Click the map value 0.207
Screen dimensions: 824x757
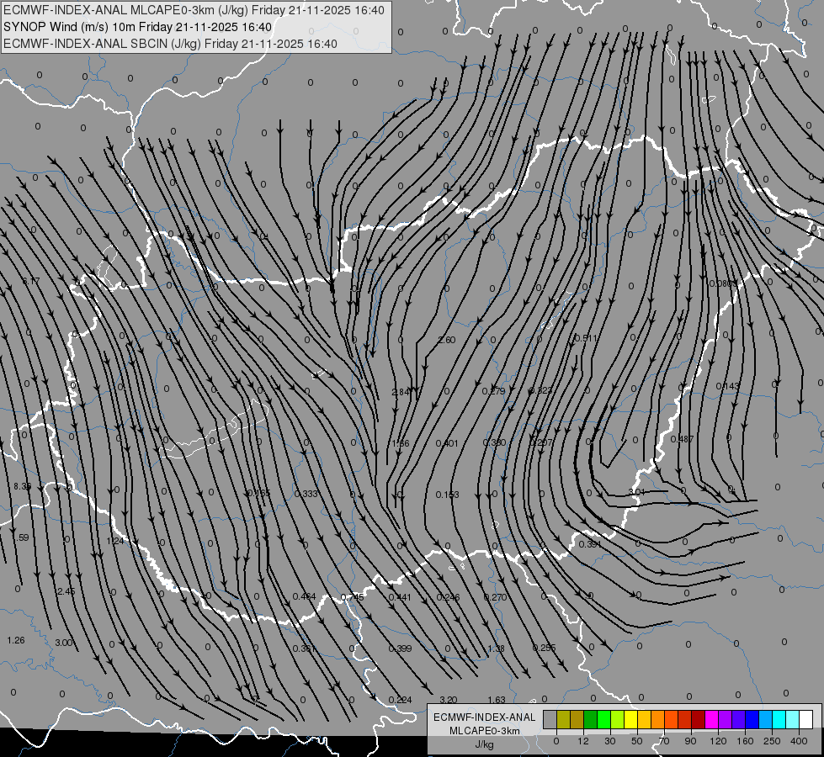(x=540, y=443)
